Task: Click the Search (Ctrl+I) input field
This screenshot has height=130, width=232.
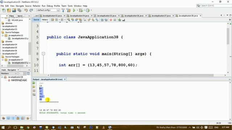Action: pyautogui.click(x=216, y=6)
